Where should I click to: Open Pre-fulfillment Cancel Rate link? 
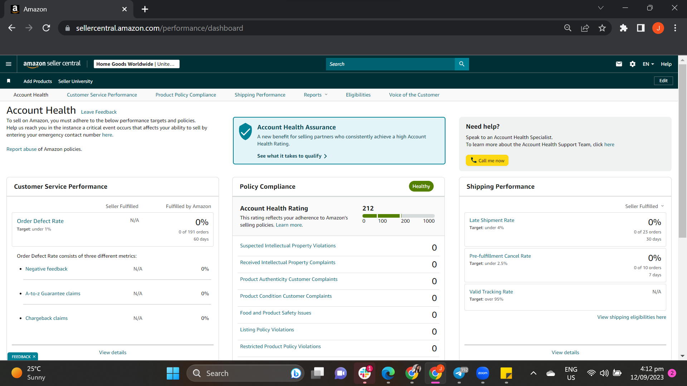point(500,256)
